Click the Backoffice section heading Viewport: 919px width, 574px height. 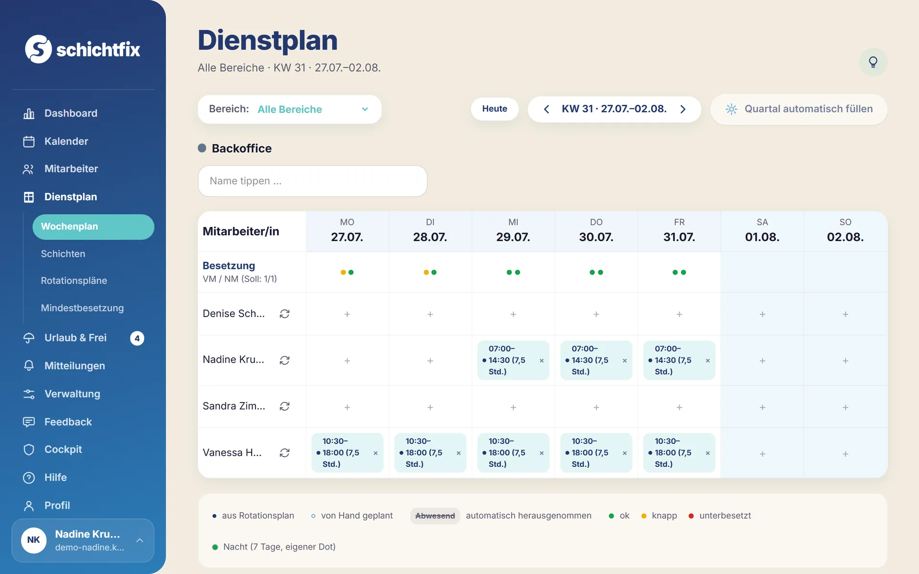tap(241, 148)
